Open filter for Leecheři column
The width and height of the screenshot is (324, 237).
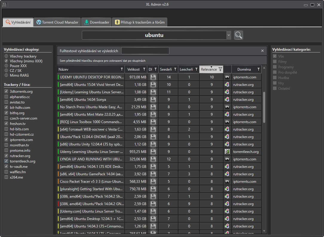coord(196,69)
